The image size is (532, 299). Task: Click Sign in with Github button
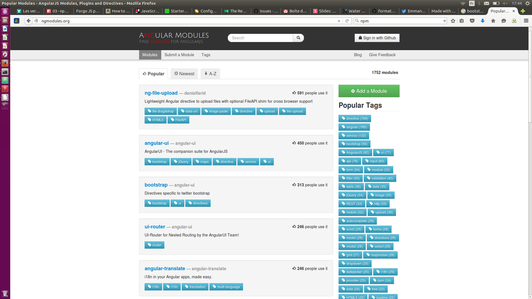coord(377,38)
